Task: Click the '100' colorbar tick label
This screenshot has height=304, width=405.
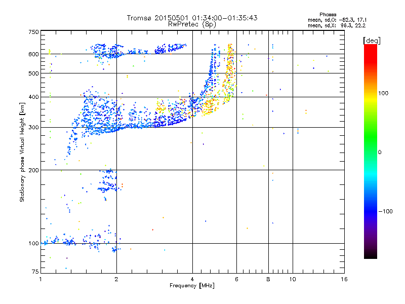Action: 383,93
